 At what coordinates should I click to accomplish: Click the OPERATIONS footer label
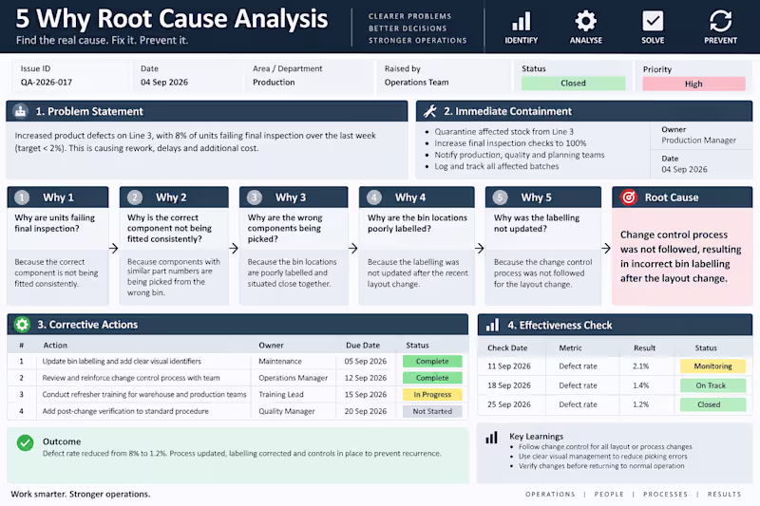(550, 495)
